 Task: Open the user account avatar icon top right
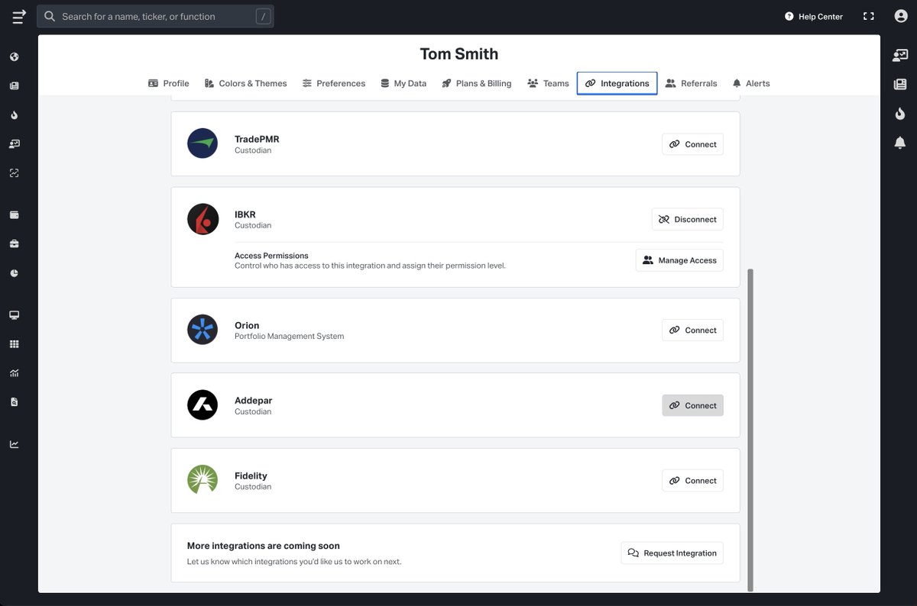(x=900, y=15)
